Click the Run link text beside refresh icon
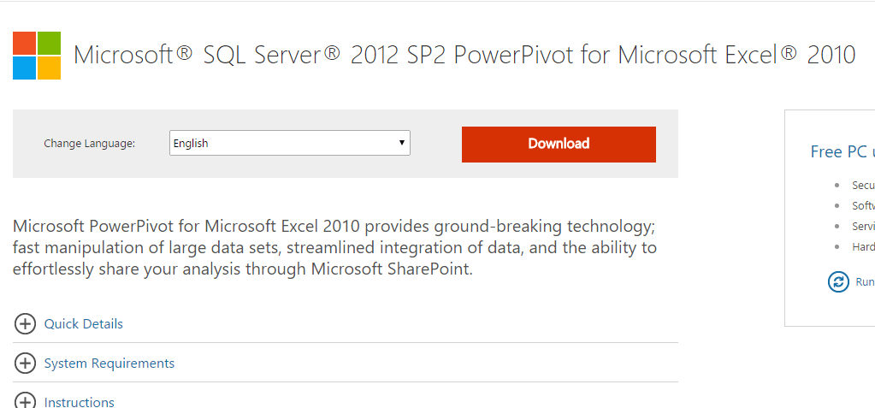The height and width of the screenshot is (408, 875). (x=865, y=282)
